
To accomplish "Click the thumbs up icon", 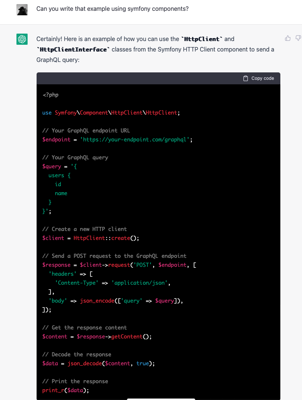I will pos(288,38).
